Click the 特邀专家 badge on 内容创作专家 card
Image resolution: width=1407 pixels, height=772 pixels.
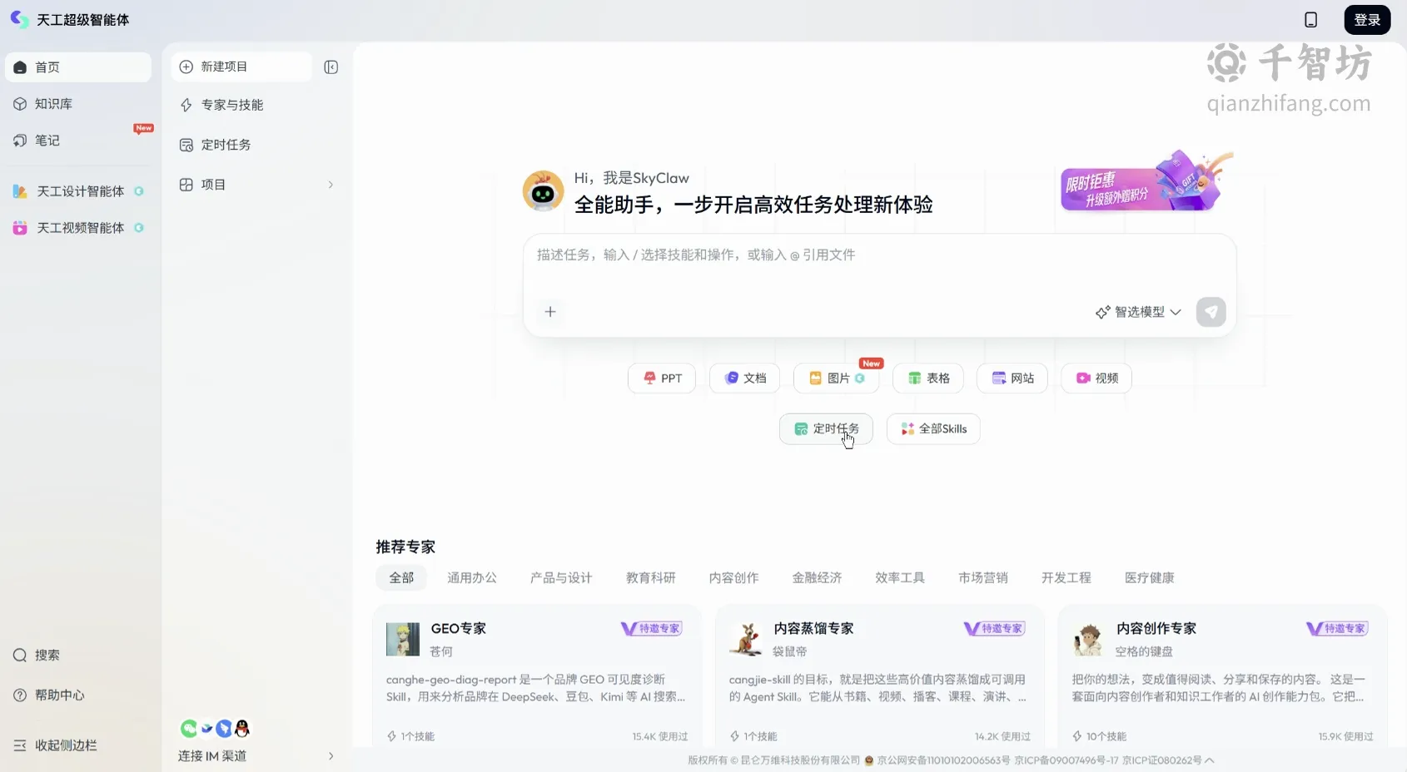point(1337,629)
